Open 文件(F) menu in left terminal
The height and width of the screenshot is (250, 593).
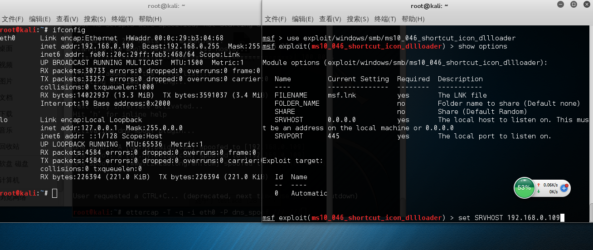click(x=12, y=19)
